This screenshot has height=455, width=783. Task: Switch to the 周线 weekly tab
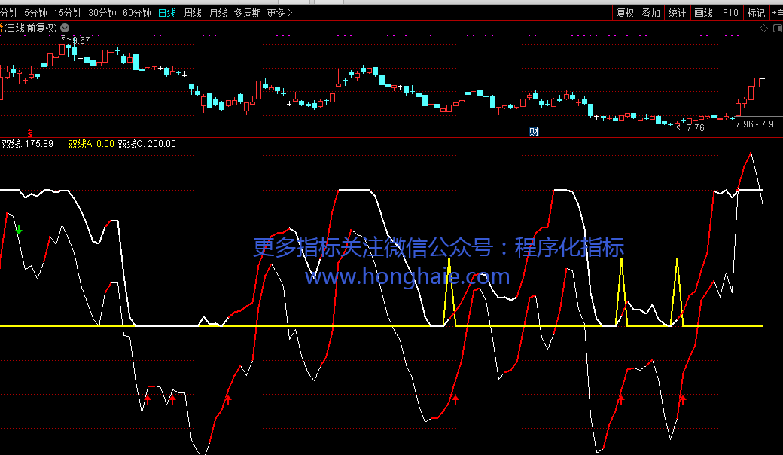(193, 13)
